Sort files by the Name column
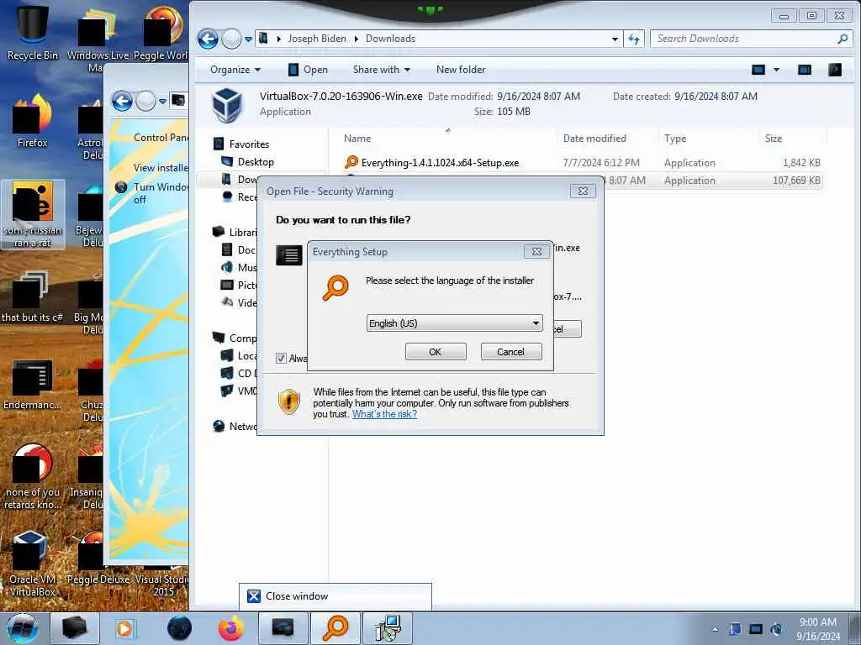Viewport: 861px width, 645px height. pyautogui.click(x=357, y=139)
